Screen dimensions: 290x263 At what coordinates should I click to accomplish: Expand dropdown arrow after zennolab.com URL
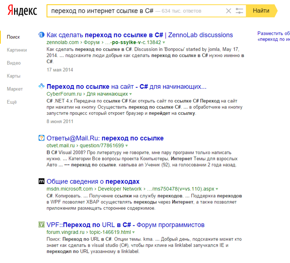coord(164,43)
